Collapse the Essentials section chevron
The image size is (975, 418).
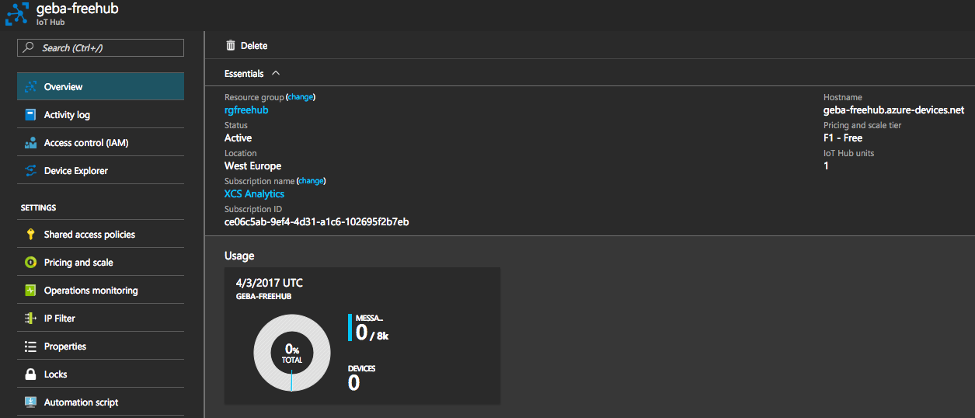point(276,74)
